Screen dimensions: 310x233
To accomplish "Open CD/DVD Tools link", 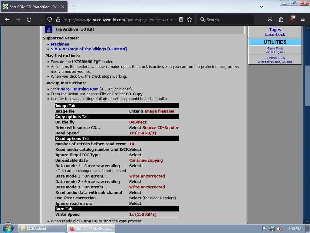I will (x=275, y=58).
